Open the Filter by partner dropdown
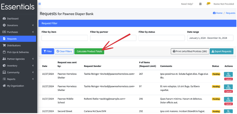The image size is (237, 114). pyautogui.click(x=113, y=38)
